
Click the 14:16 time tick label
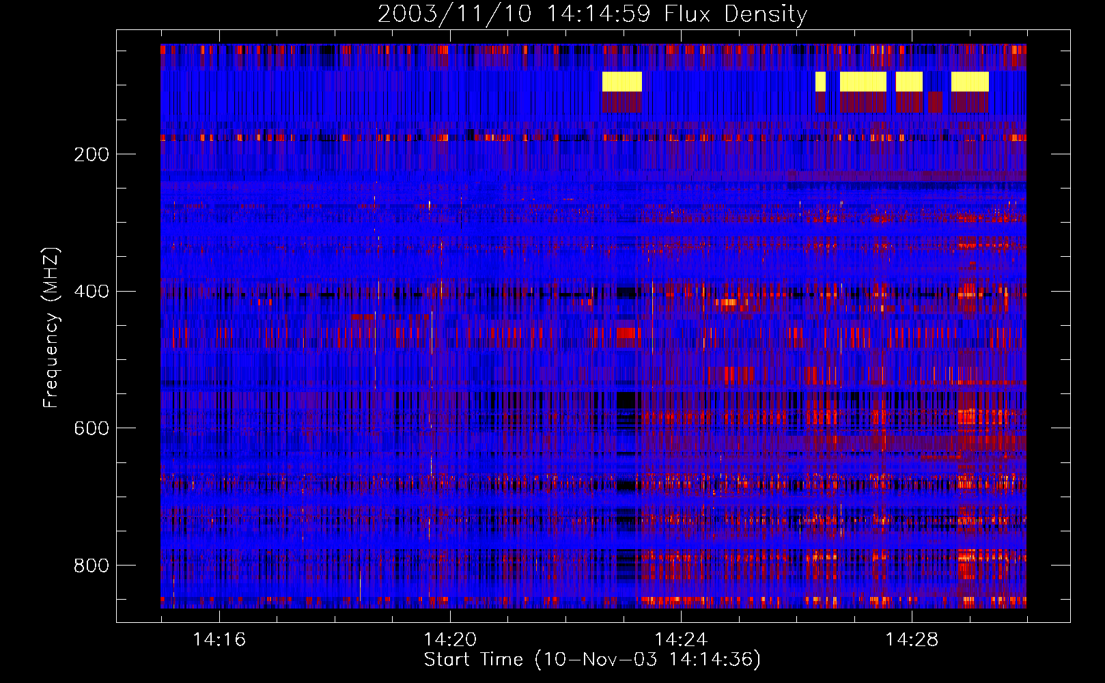pyautogui.click(x=219, y=639)
